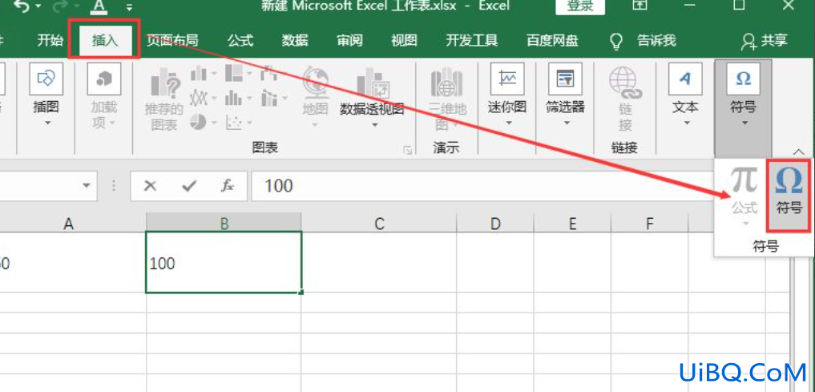Image resolution: width=815 pixels, height=392 pixels.
Task: Click the scatter chart insert icon
Action: [x=239, y=123]
